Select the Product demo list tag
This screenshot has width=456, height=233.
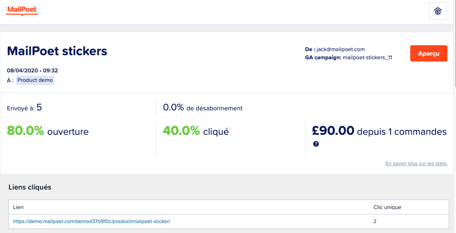click(35, 80)
